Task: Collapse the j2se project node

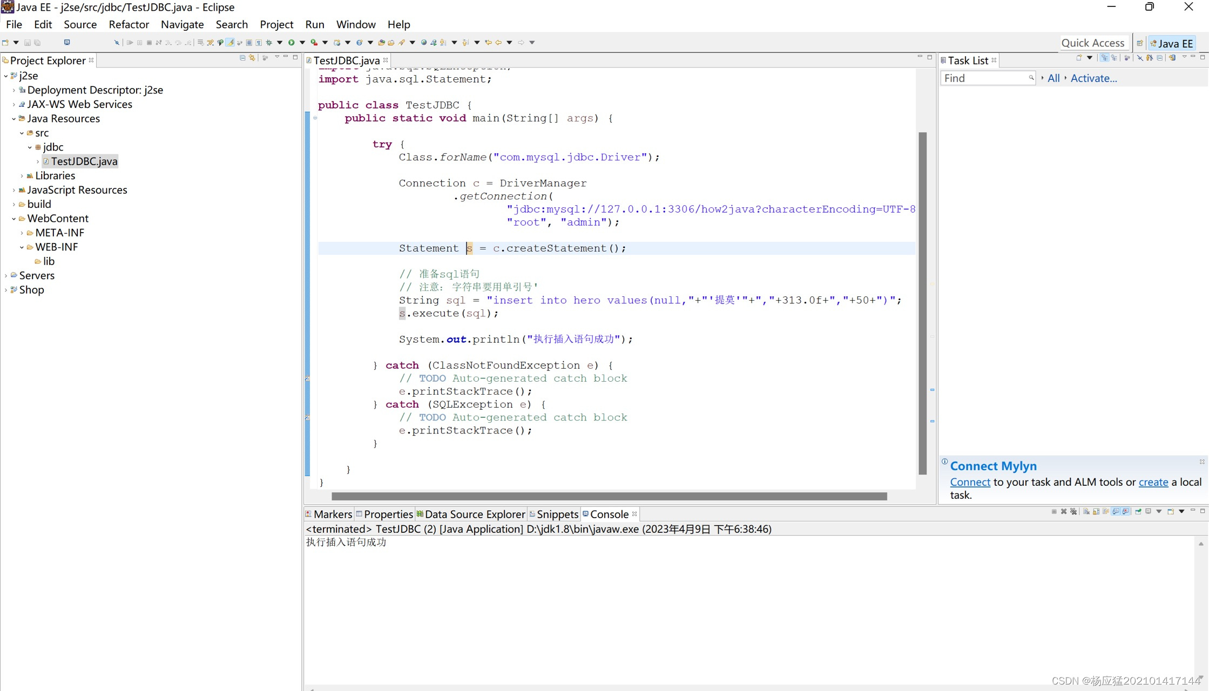Action: [6, 76]
